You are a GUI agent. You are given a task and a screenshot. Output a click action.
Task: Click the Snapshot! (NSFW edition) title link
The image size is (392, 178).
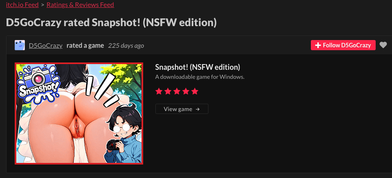click(197, 67)
